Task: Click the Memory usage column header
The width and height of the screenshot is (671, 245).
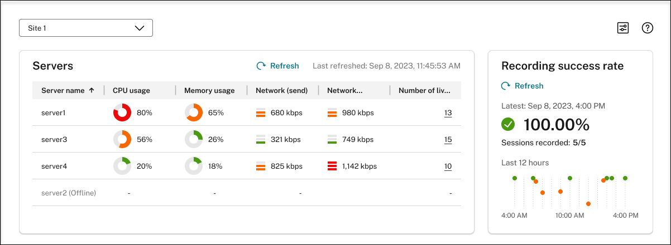Action: coord(209,90)
